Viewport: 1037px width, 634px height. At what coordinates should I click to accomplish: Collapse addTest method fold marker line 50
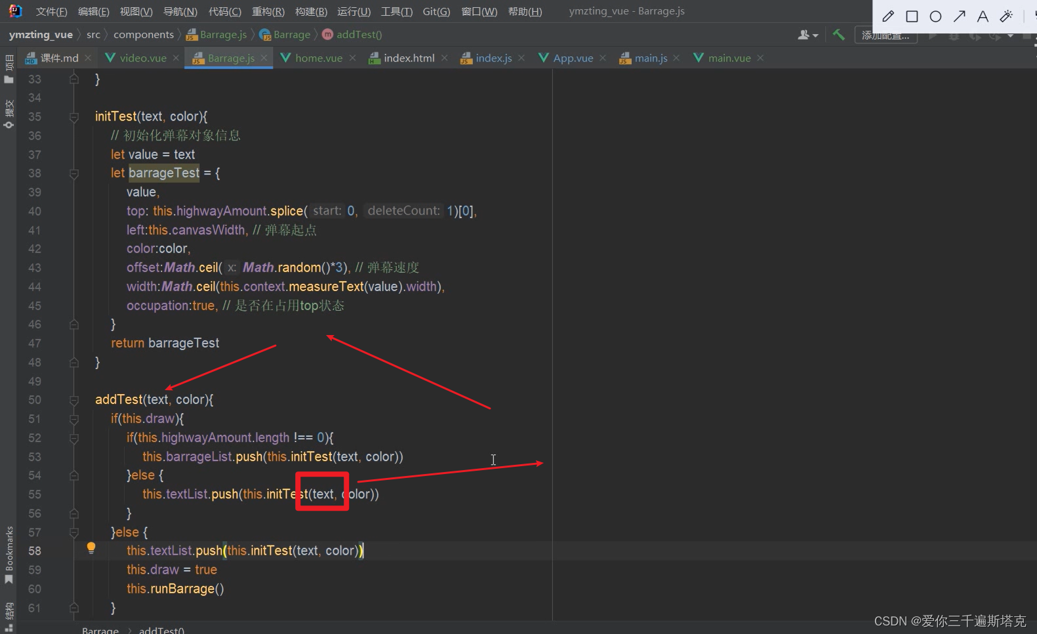point(74,400)
